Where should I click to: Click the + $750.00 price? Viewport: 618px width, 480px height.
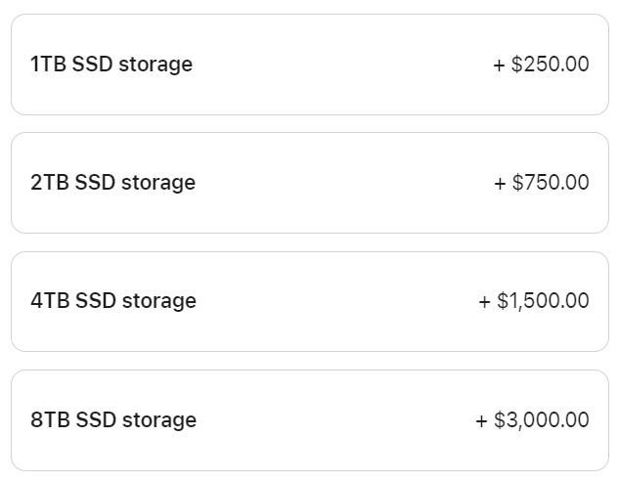[x=541, y=183]
